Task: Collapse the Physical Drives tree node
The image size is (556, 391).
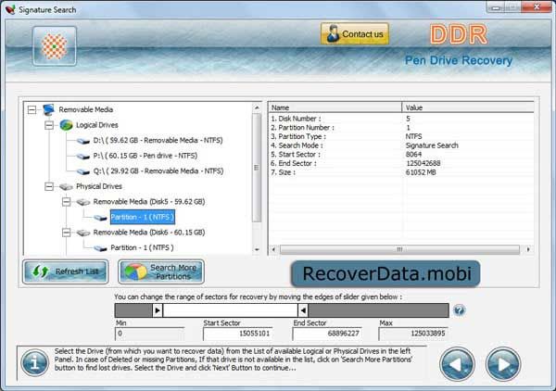Action: (49, 185)
